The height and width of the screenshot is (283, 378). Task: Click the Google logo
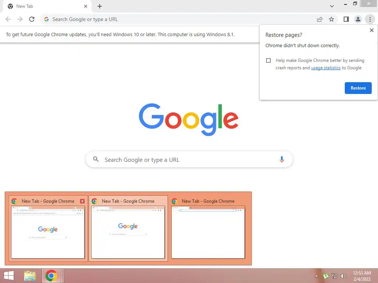coord(189,120)
